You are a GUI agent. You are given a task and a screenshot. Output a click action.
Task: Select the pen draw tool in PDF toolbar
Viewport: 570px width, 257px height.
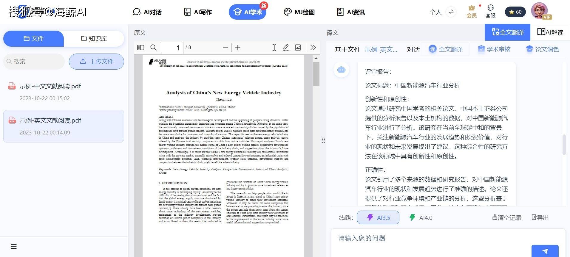click(x=286, y=48)
